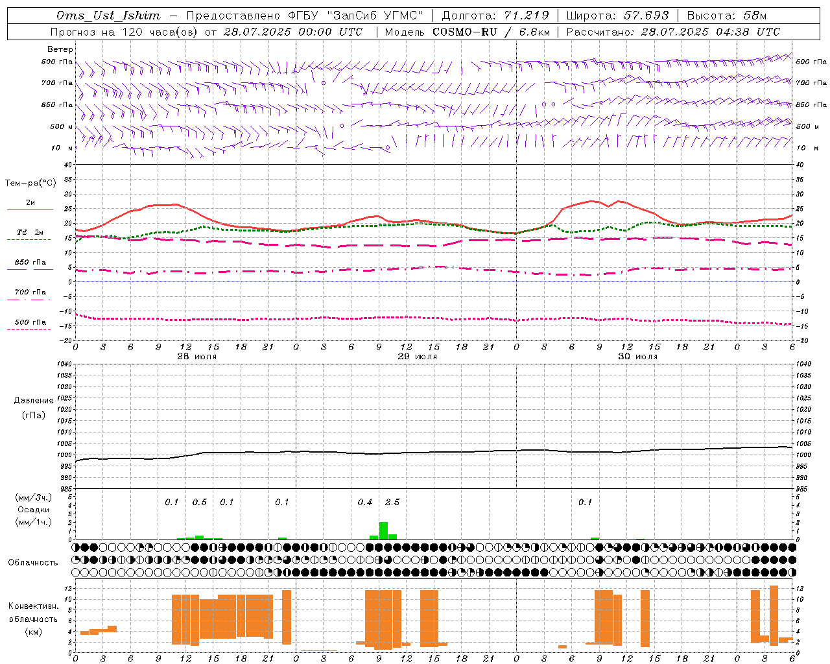Viewport: 830px width, 664px height.
Task: Click the Конвективн. panel label
Action: [x=34, y=606]
